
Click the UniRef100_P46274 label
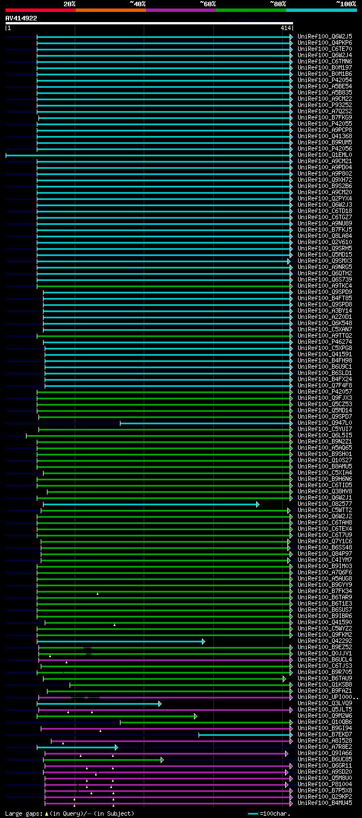pyautogui.click(x=325, y=342)
